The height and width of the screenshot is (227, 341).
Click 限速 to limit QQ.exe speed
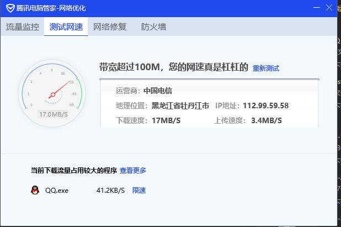tap(139, 190)
